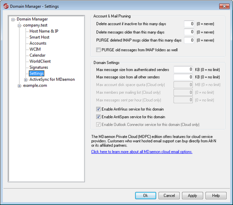Focus max message size from authenticated senders field
The image size is (233, 205).
tap(183, 69)
